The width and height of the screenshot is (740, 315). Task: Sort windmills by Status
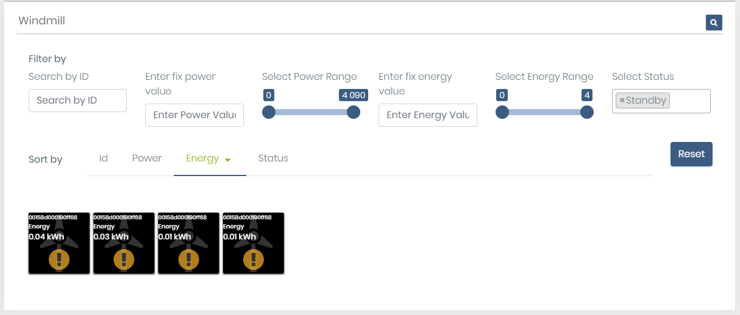(273, 158)
